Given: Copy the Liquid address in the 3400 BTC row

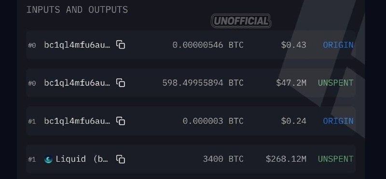Looking at the screenshot, I should click(121, 159).
